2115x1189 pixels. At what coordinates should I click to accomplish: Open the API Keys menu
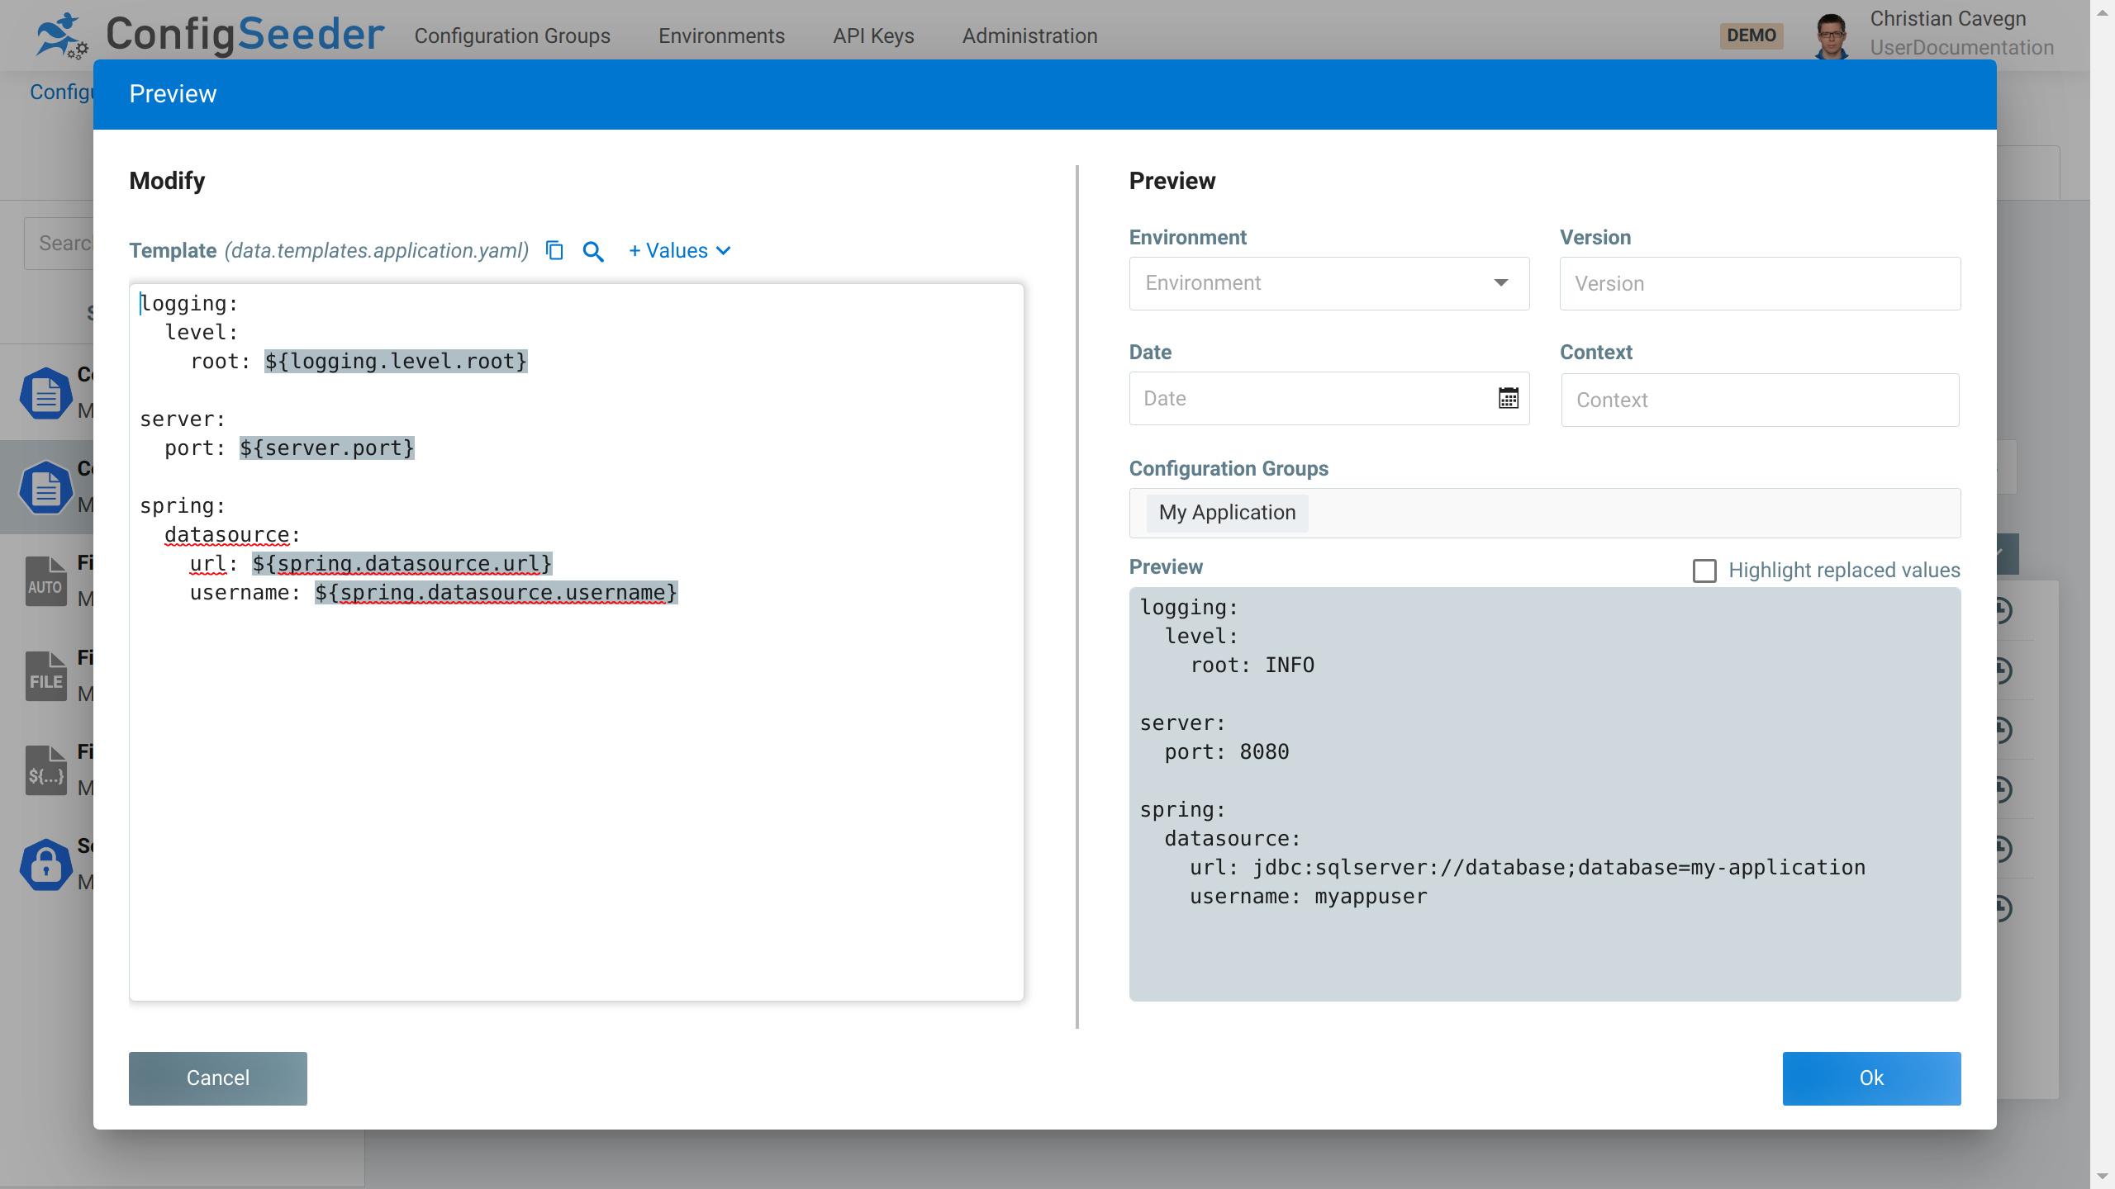(872, 36)
